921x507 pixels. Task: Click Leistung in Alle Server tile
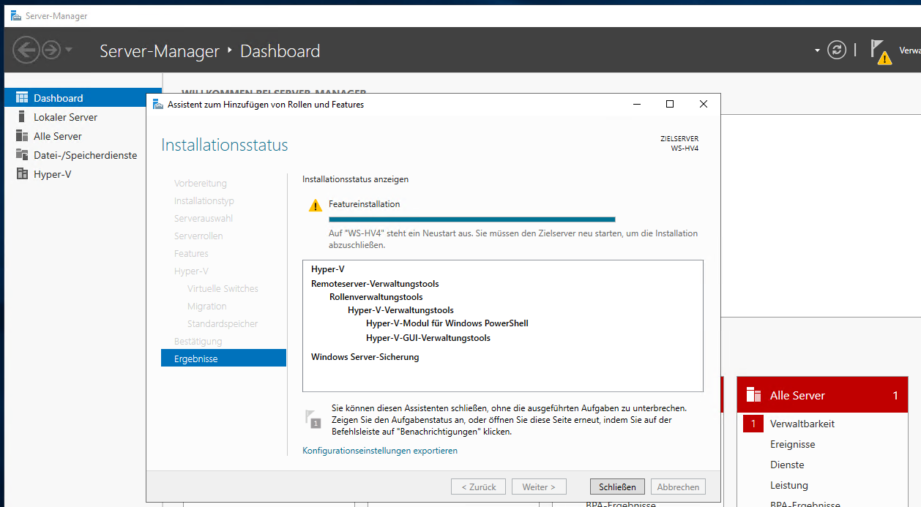[x=789, y=485]
